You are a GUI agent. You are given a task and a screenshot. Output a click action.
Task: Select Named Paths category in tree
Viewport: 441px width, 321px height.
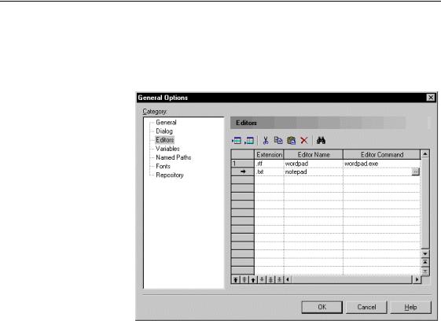[174, 157]
